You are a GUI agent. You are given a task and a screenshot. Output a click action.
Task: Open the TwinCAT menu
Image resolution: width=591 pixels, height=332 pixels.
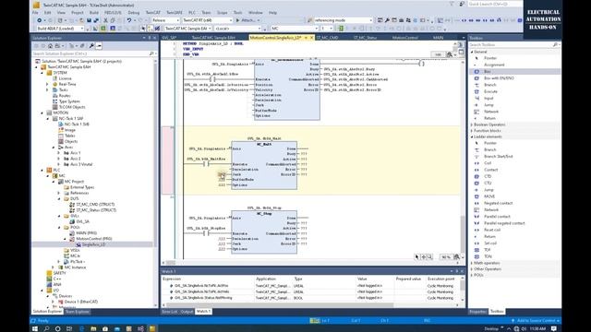coord(152,12)
